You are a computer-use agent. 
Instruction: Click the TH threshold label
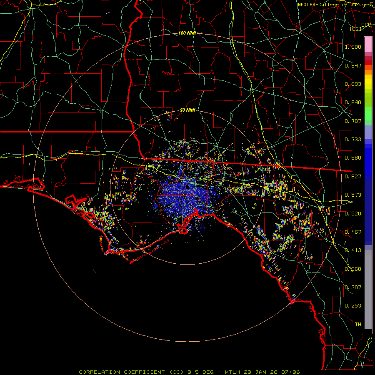[358, 325]
